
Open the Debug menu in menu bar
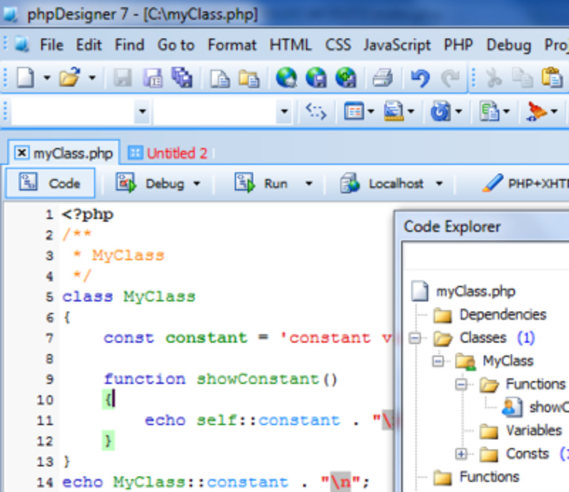509,46
